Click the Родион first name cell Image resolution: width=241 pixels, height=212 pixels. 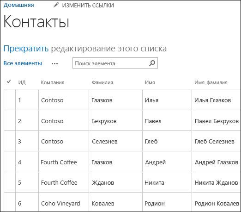(x=167, y=202)
